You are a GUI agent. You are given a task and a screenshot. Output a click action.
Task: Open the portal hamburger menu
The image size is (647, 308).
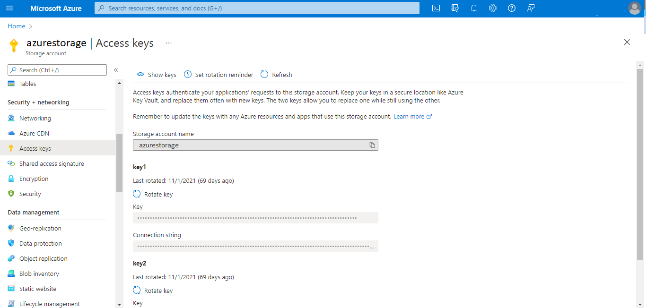9,8
